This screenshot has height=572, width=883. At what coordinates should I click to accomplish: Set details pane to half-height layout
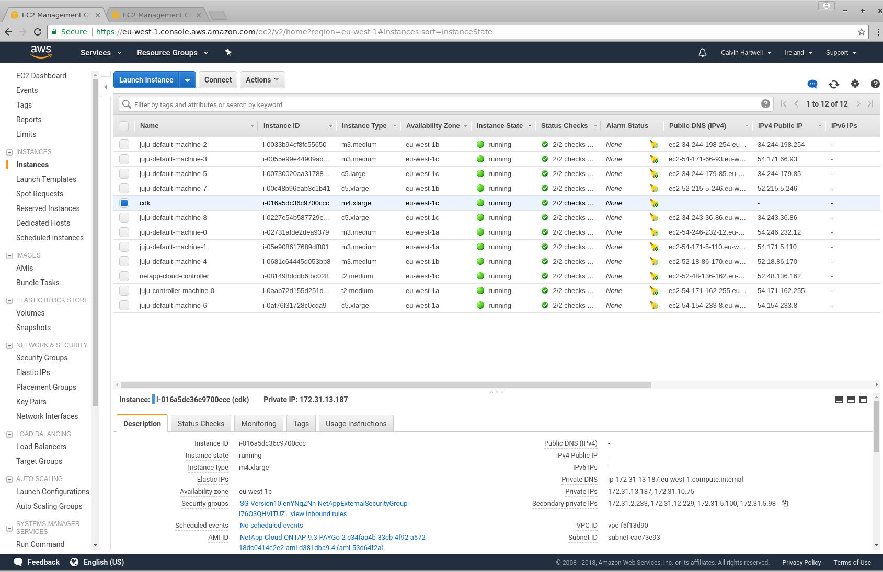851,400
